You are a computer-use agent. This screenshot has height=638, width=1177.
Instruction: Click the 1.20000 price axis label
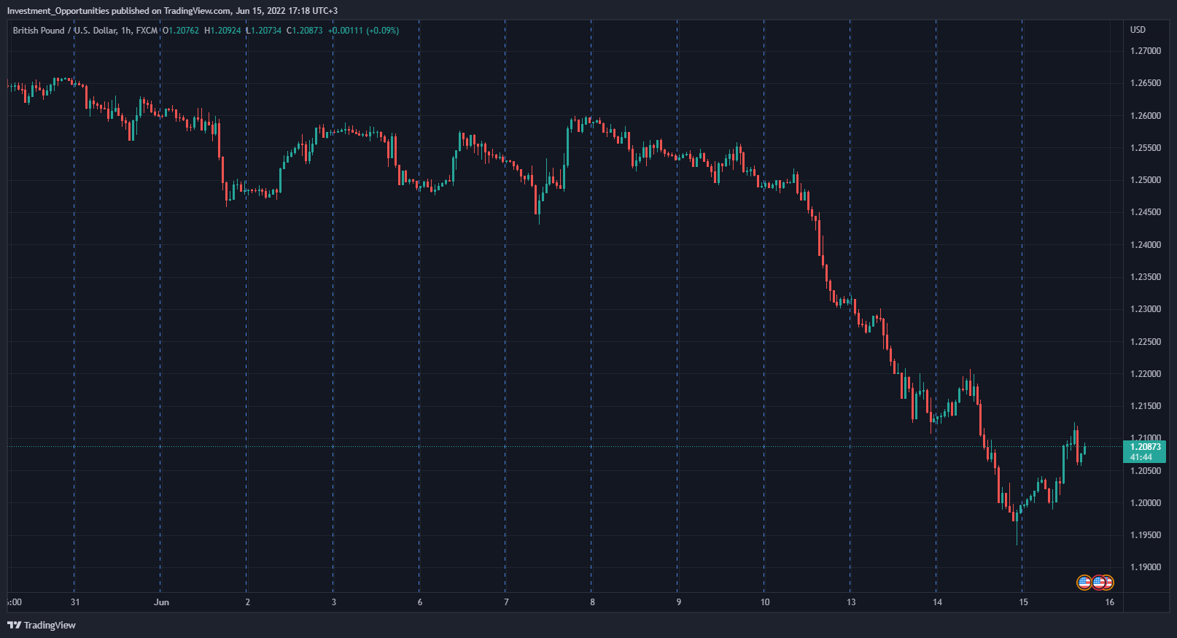click(x=1146, y=503)
